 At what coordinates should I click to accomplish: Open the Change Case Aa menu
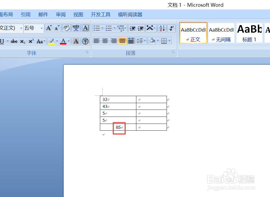pos(41,41)
